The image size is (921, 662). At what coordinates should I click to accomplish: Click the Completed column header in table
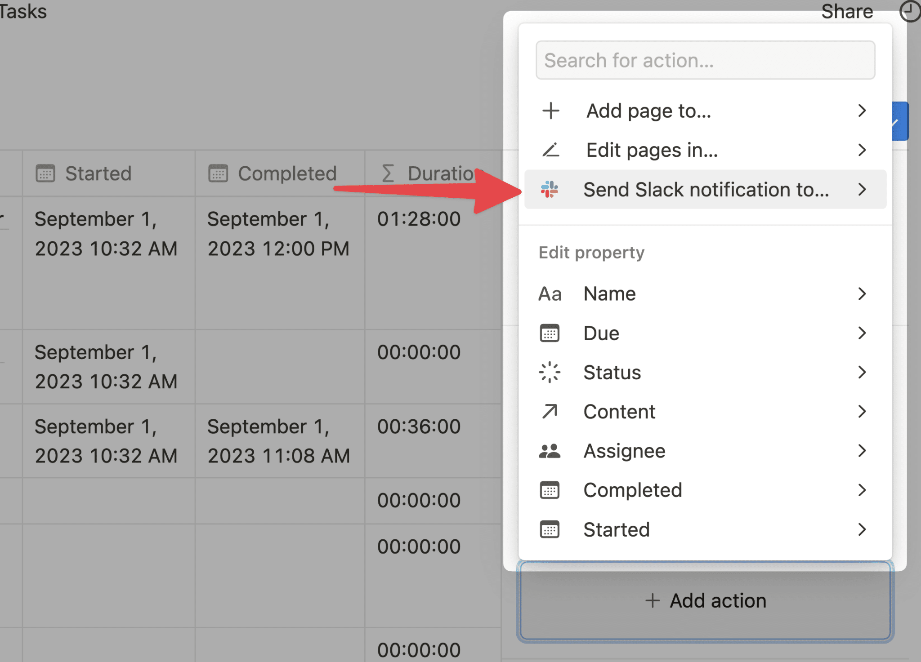pyautogui.click(x=286, y=173)
